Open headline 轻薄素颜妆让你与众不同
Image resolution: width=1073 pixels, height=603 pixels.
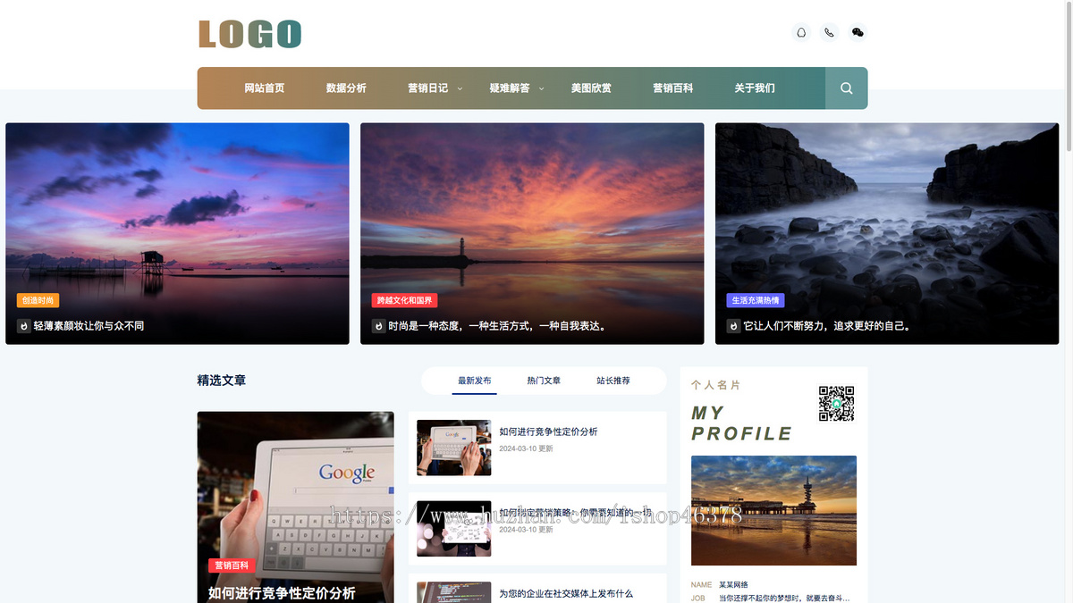(89, 326)
